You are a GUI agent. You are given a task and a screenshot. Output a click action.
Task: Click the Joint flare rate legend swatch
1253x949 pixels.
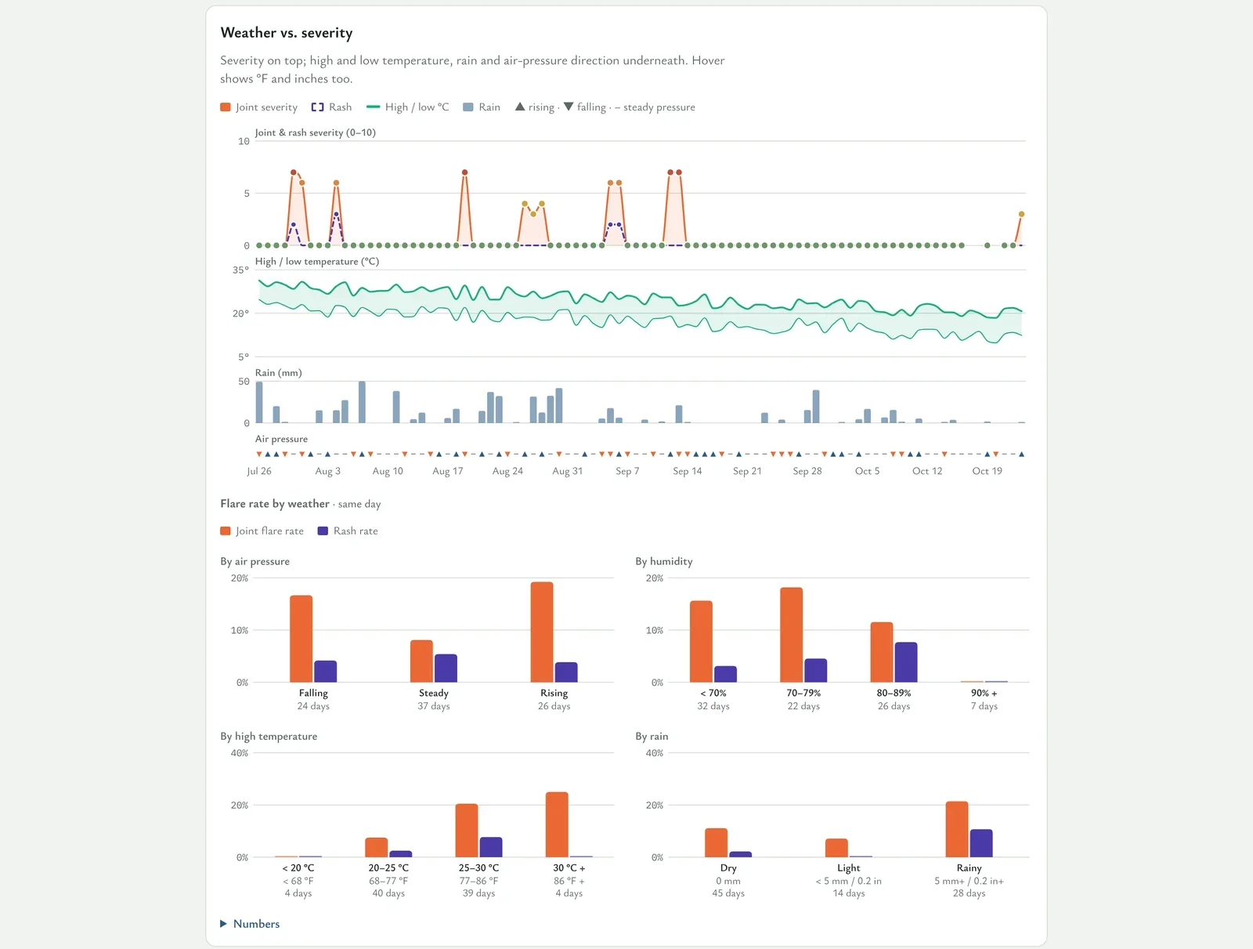[226, 531]
